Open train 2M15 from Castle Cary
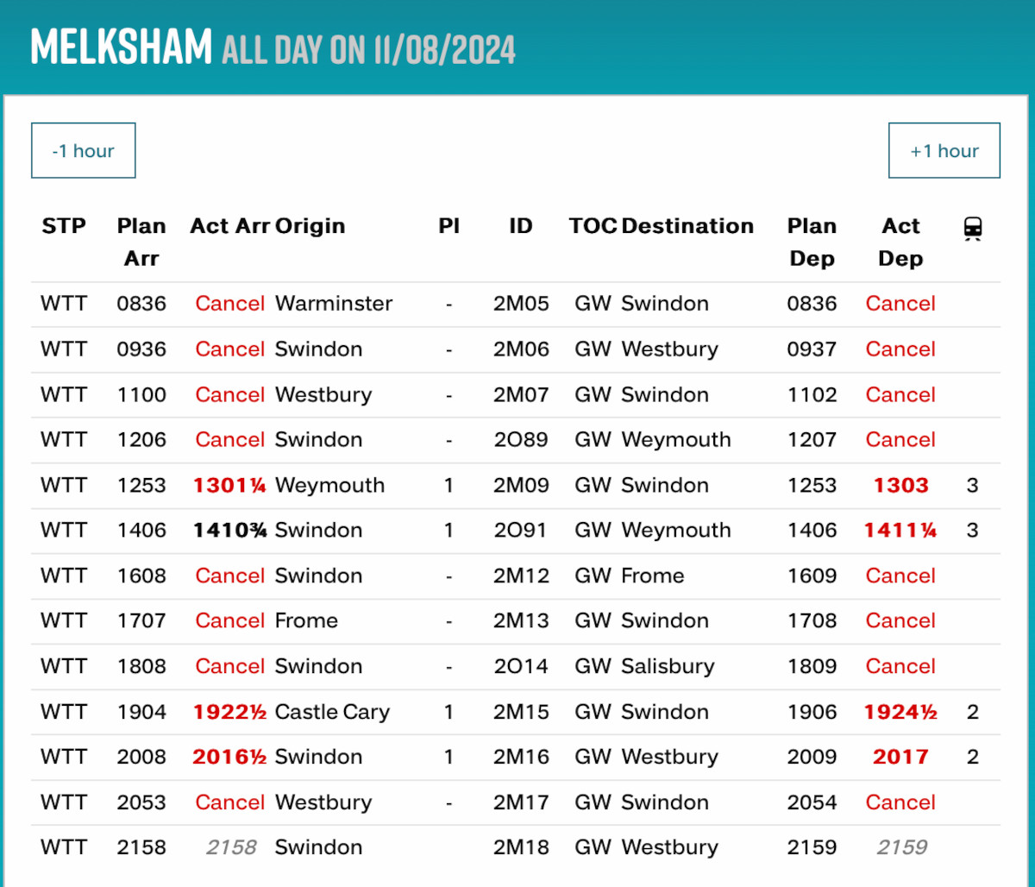 521,713
